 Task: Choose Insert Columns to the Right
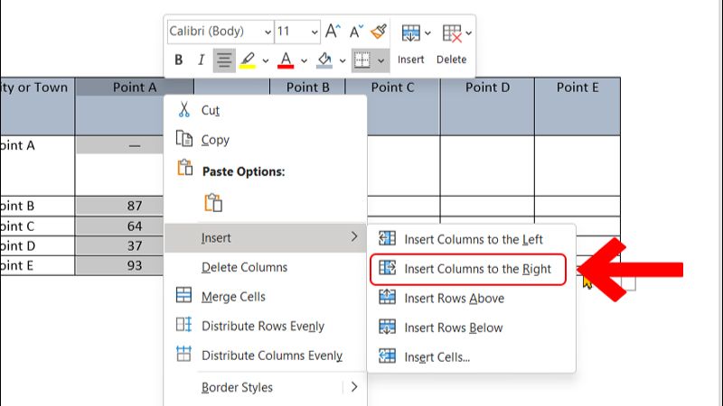[x=477, y=269]
